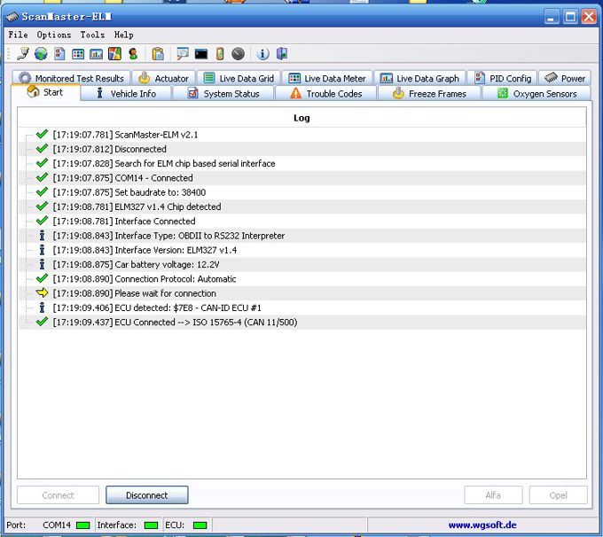Click the document report toolbar icon
The height and width of the screenshot is (537, 603).
[x=59, y=54]
